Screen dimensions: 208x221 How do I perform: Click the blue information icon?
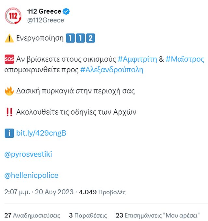coord(9,133)
